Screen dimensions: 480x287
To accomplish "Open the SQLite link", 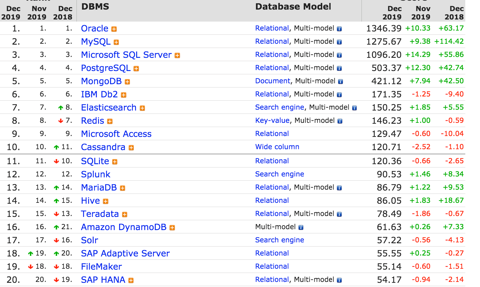I will pos(95,161).
